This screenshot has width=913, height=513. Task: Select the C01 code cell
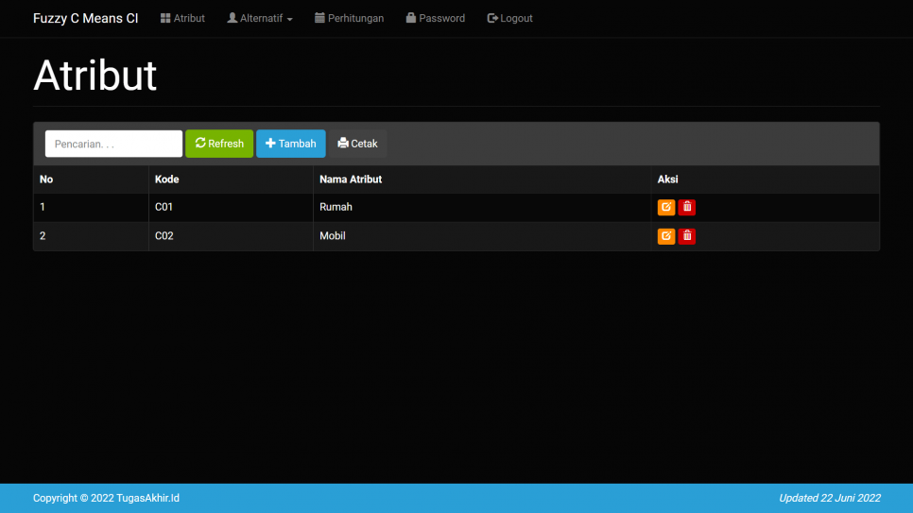coord(164,207)
